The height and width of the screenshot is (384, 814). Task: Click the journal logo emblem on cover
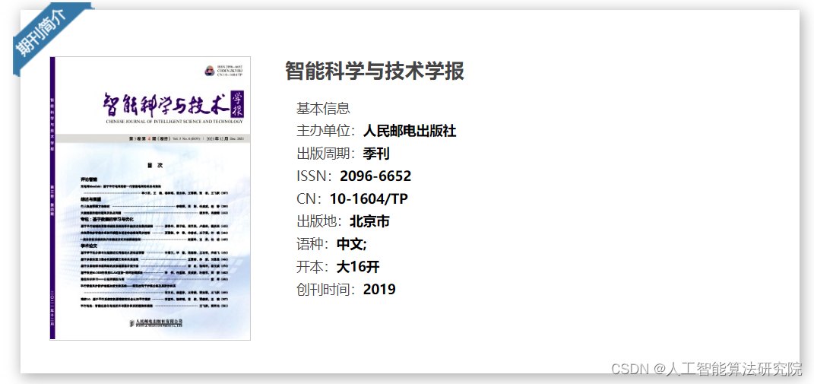(x=209, y=71)
